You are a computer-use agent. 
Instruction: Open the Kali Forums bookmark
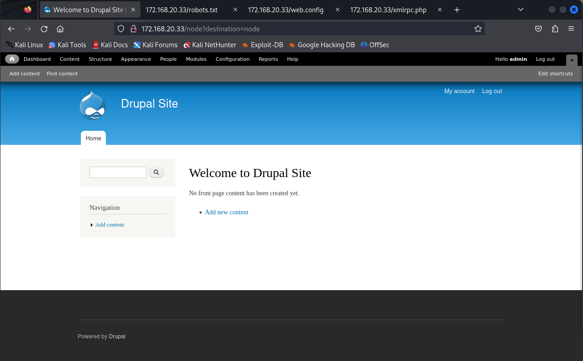click(155, 45)
